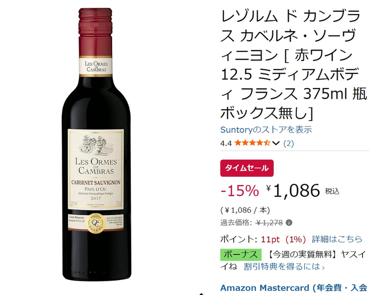The image size is (377, 295).
Task: Click the bottle neck label Les Ormes
Action: (96, 67)
